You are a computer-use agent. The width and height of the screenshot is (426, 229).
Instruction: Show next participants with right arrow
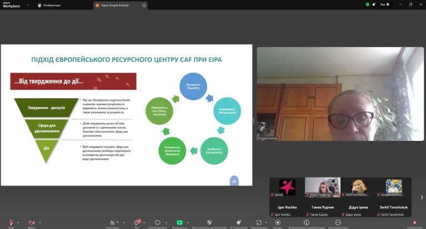(x=422, y=197)
